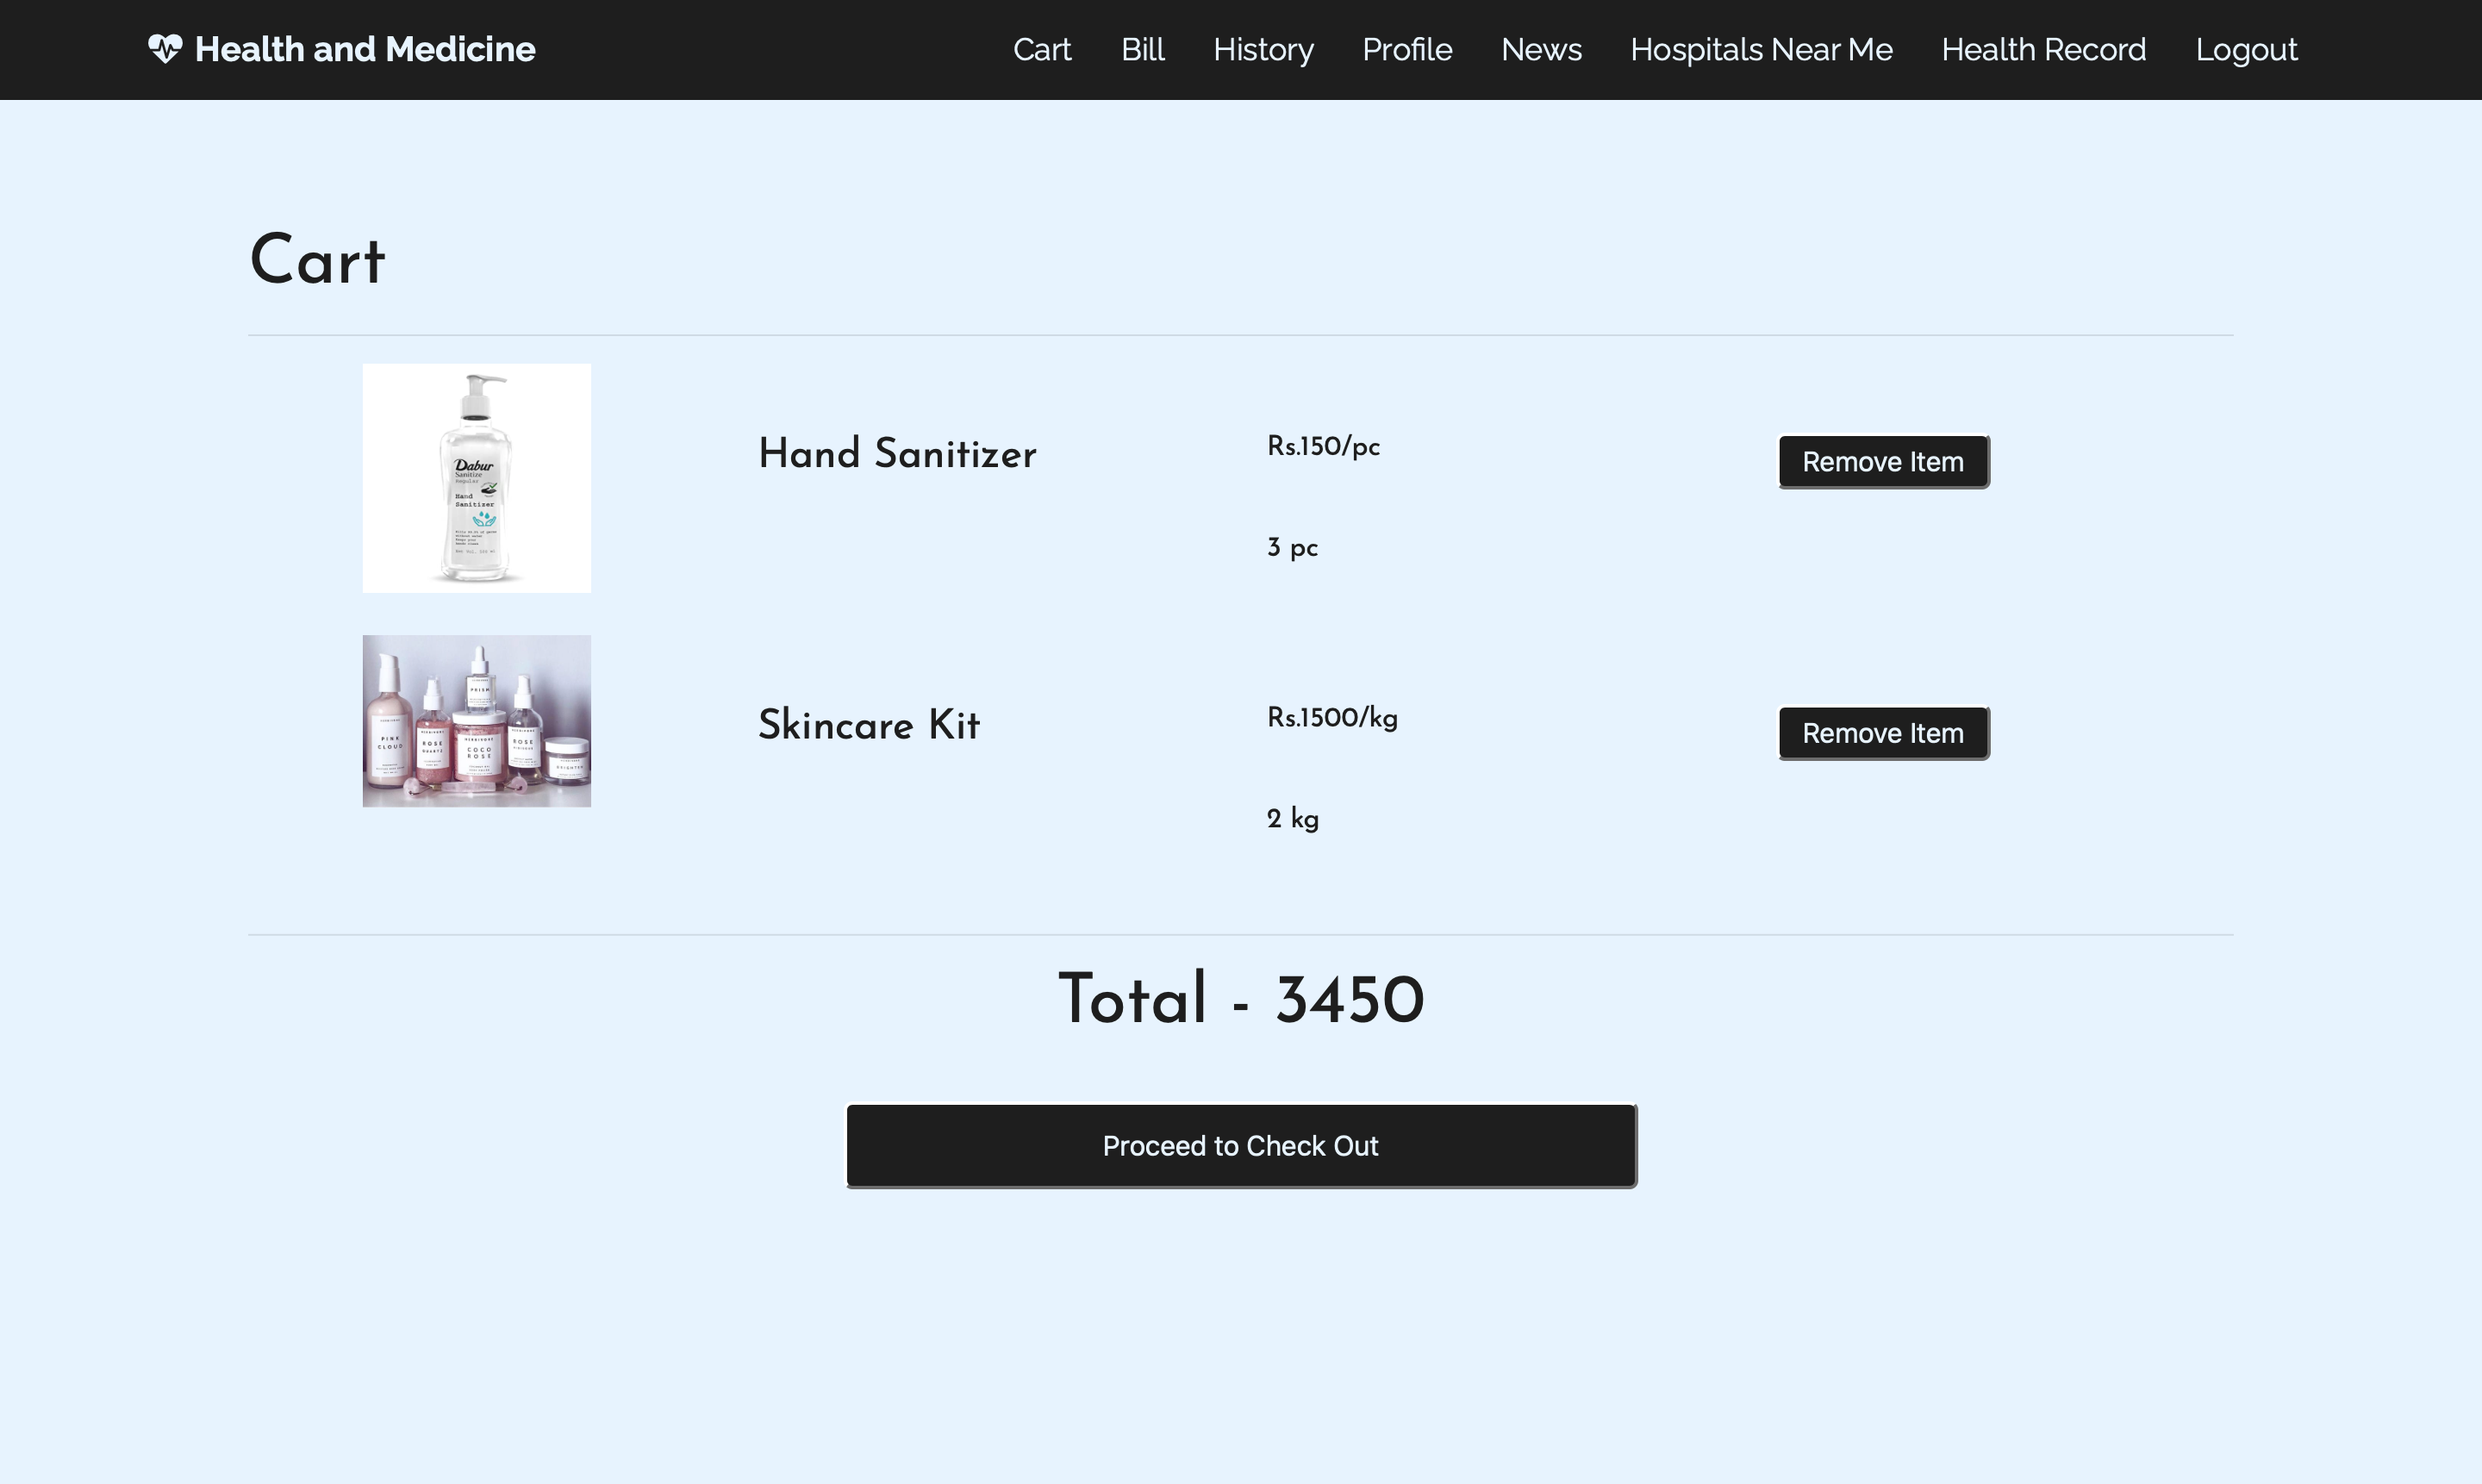Navigate to Profile in navbar
The height and width of the screenshot is (1484, 2482).
[x=1406, y=49]
